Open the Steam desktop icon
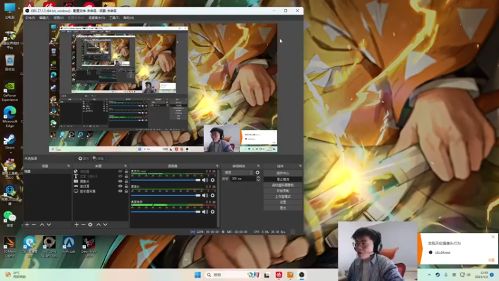 tap(9, 141)
